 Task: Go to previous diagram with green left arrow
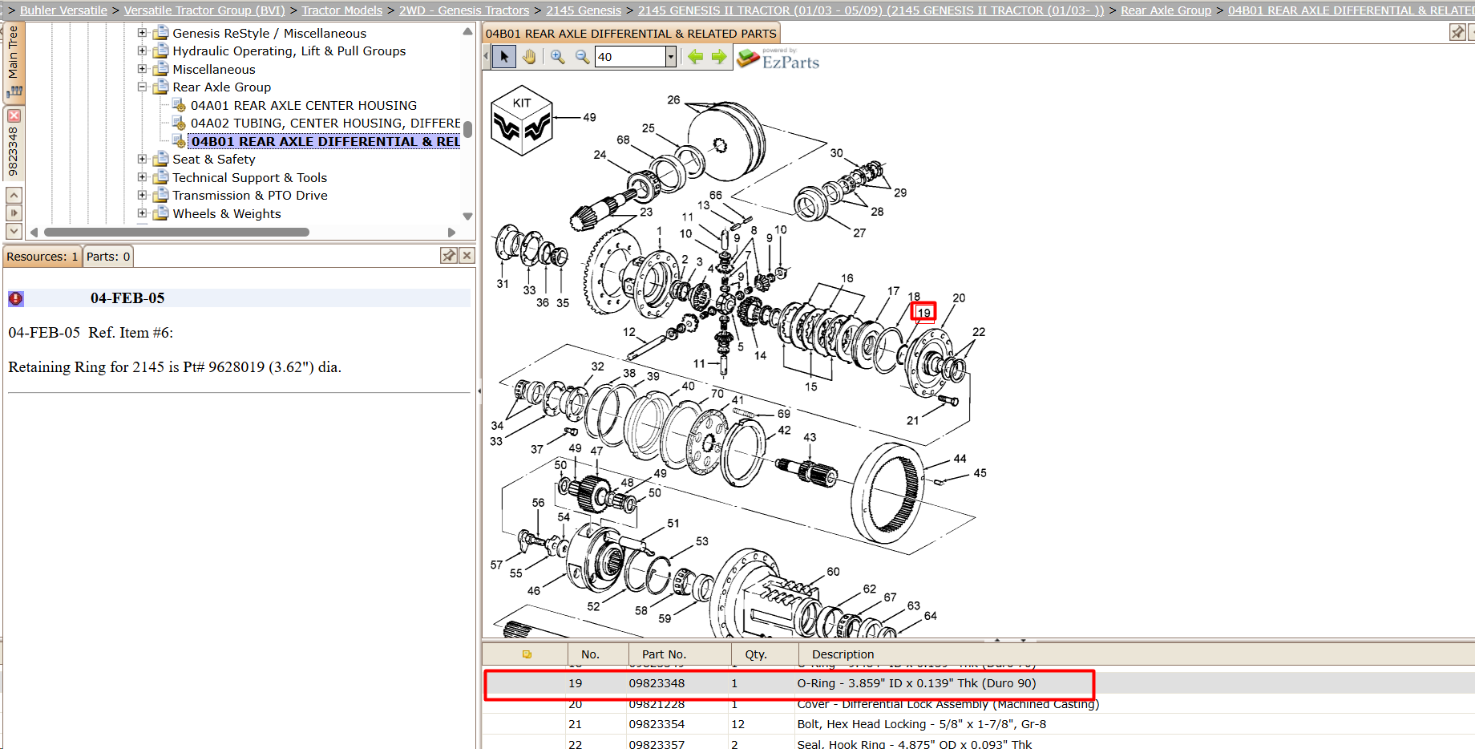(695, 57)
